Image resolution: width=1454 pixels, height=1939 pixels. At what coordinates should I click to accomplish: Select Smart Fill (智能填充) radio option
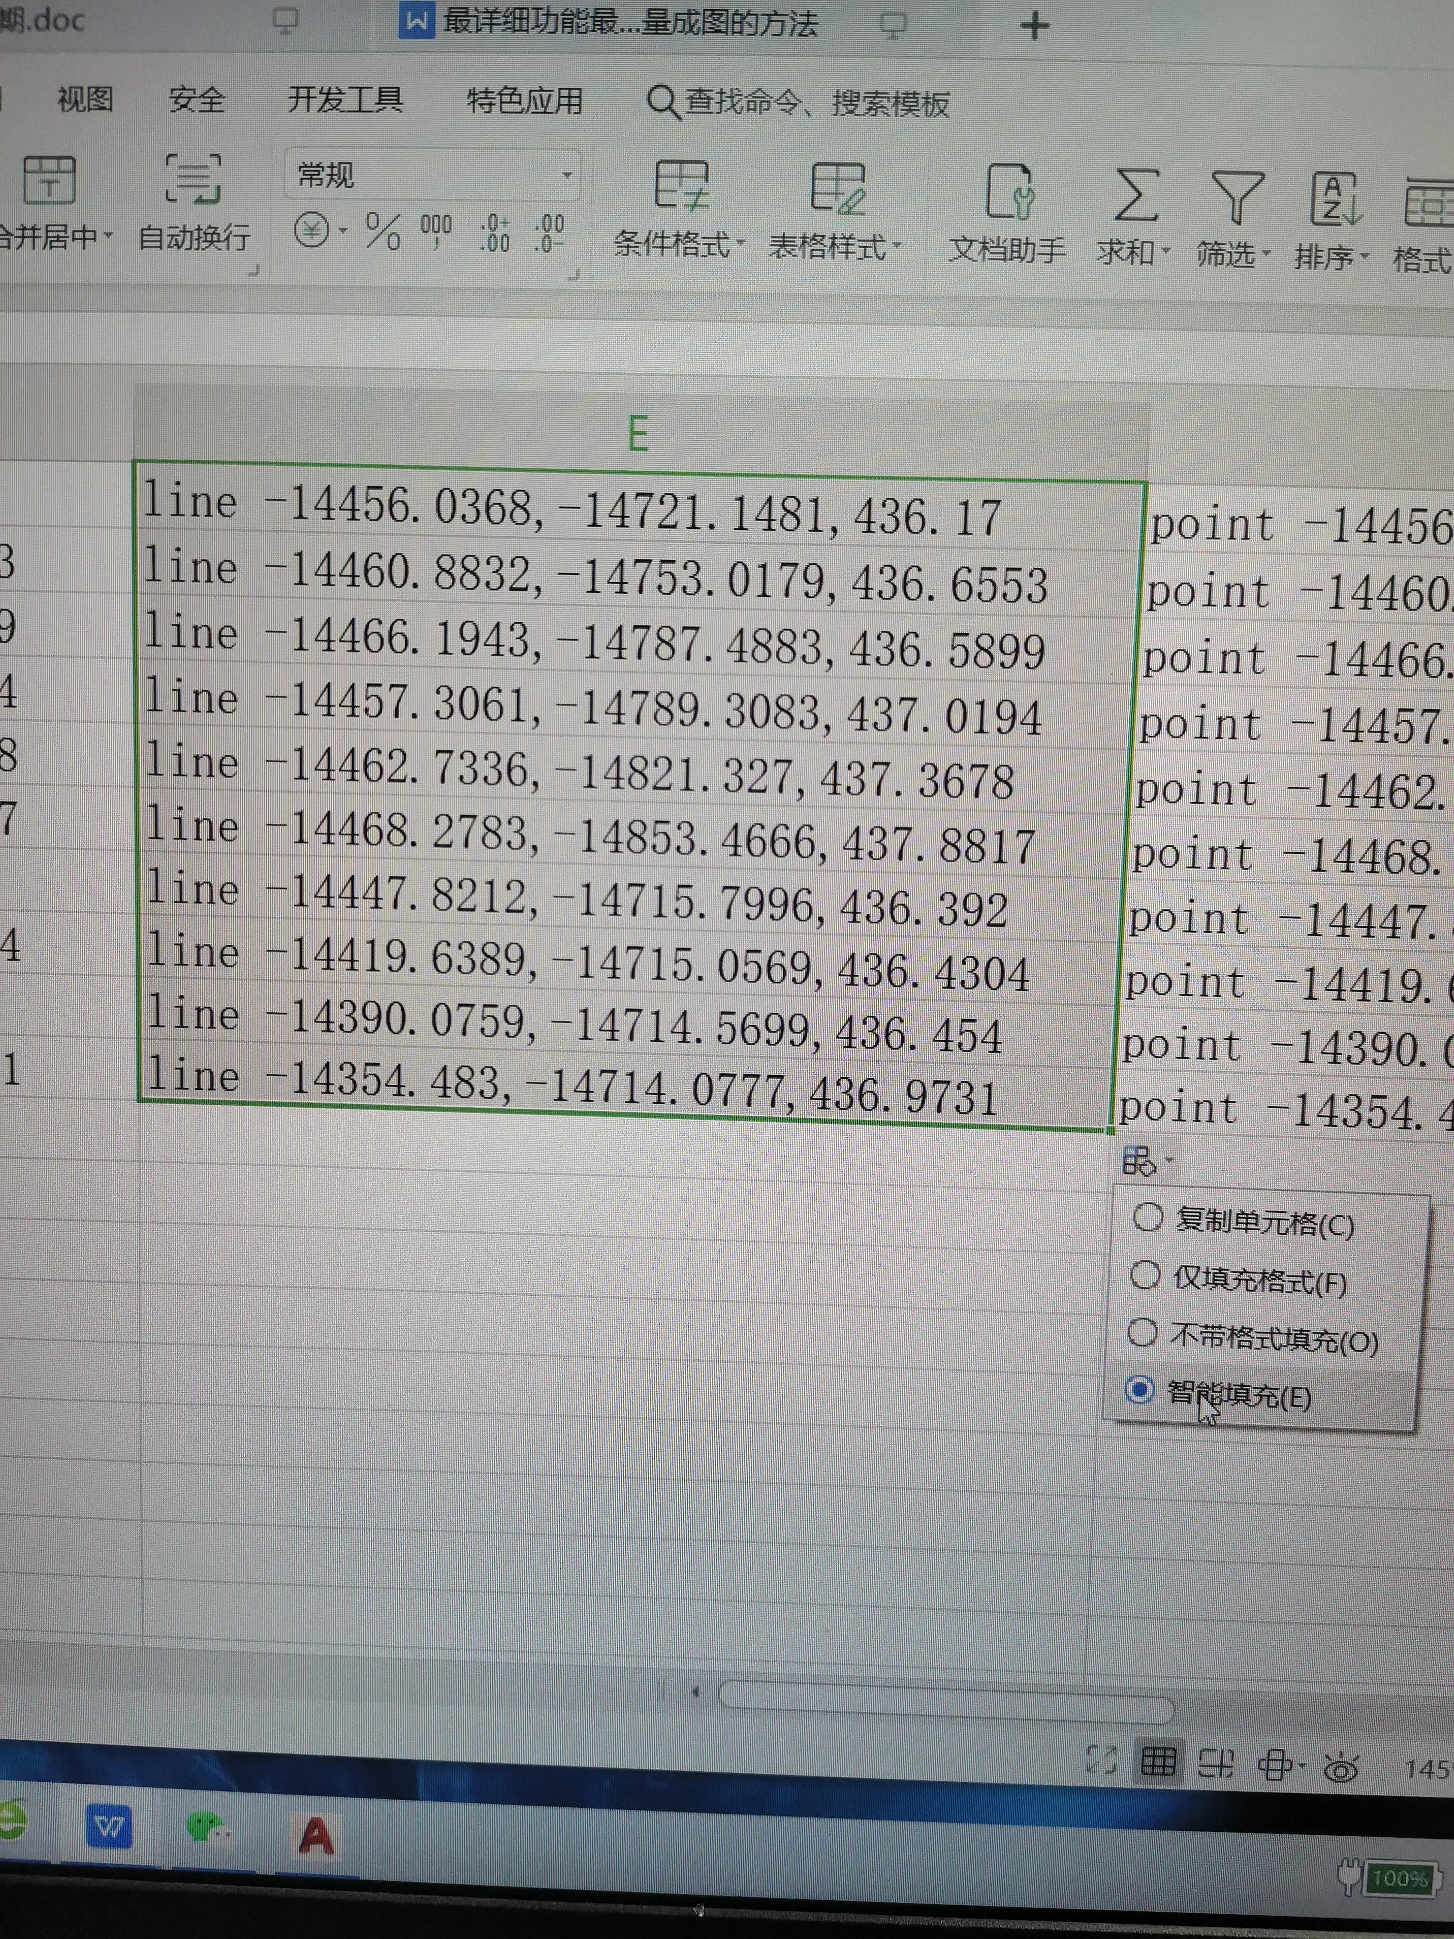pos(1139,1390)
